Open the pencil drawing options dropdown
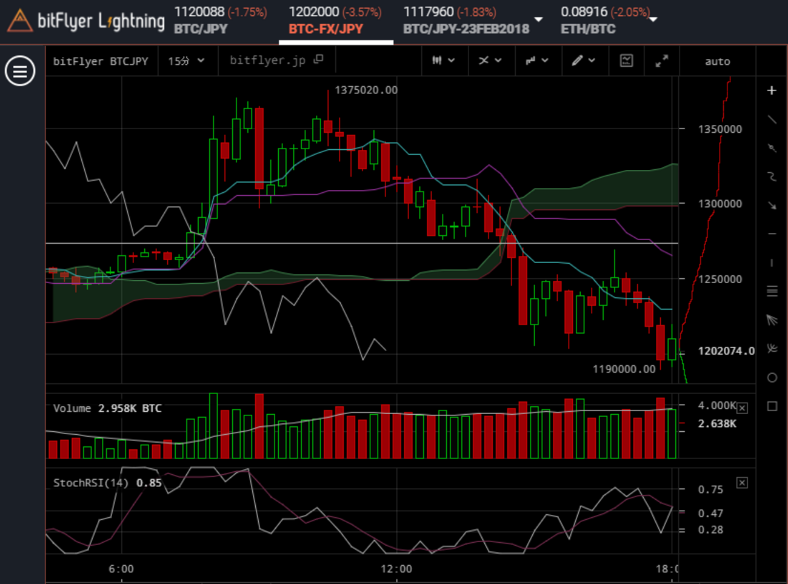This screenshot has height=584, width=788. (x=583, y=61)
